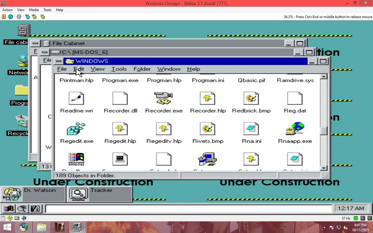Select the Progman.exe file label

coord(120,80)
